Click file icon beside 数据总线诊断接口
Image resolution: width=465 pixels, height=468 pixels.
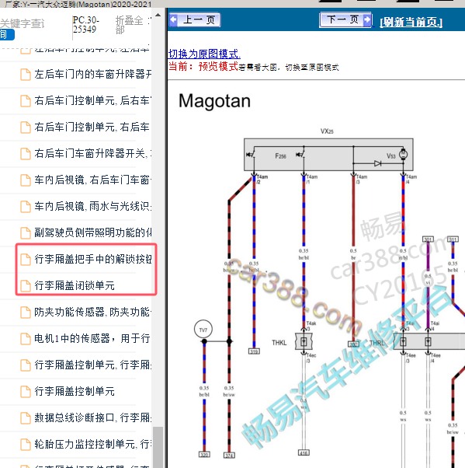click(26, 418)
